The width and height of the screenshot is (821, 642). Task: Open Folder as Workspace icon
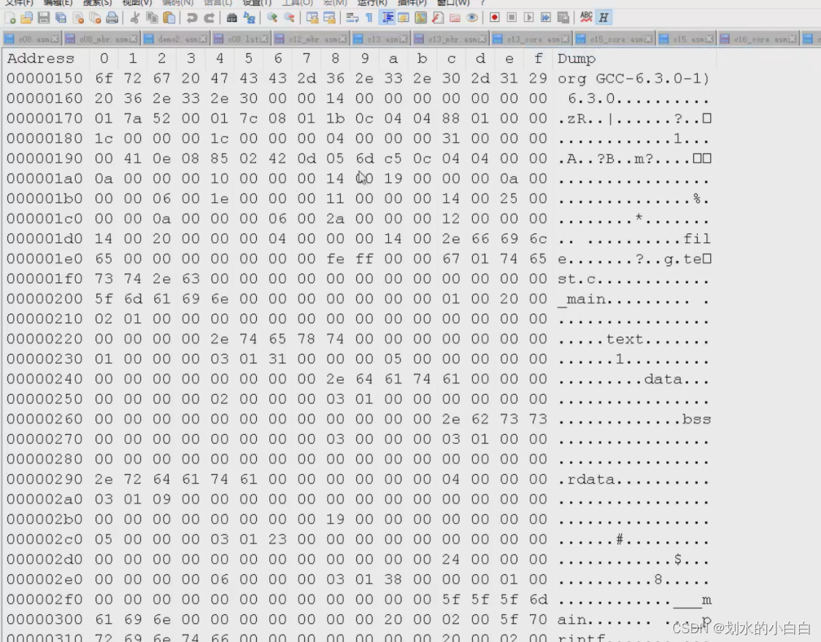pyautogui.click(x=455, y=18)
